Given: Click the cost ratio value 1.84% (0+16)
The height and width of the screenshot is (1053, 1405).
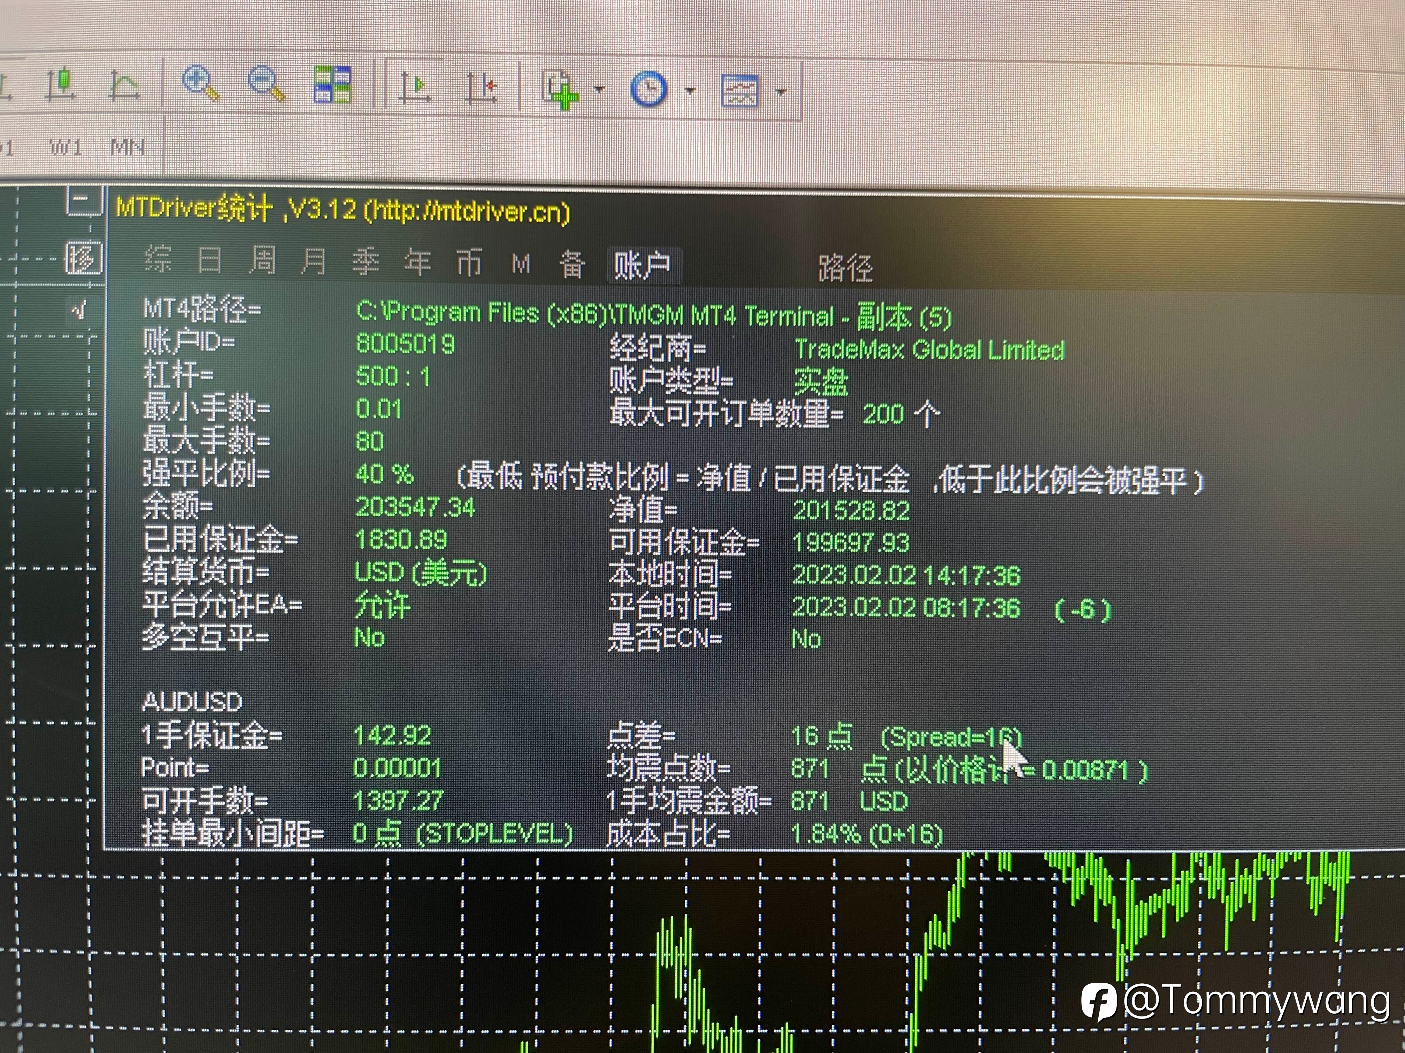Looking at the screenshot, I should point(866,834).
